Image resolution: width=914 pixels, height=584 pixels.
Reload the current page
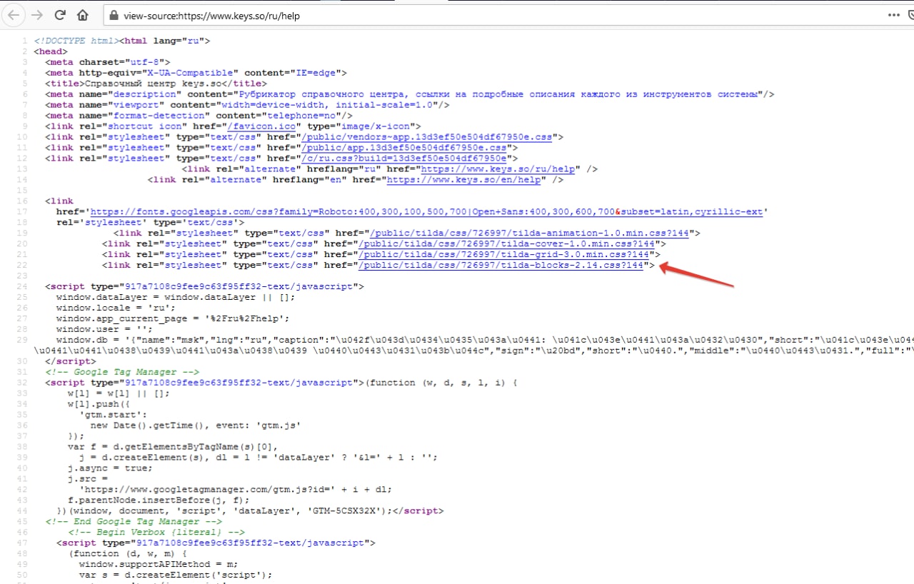pos(60,15)
